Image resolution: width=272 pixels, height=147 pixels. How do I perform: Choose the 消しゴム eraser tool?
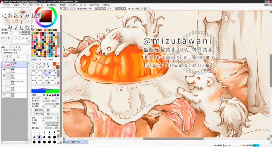[41, 77]
